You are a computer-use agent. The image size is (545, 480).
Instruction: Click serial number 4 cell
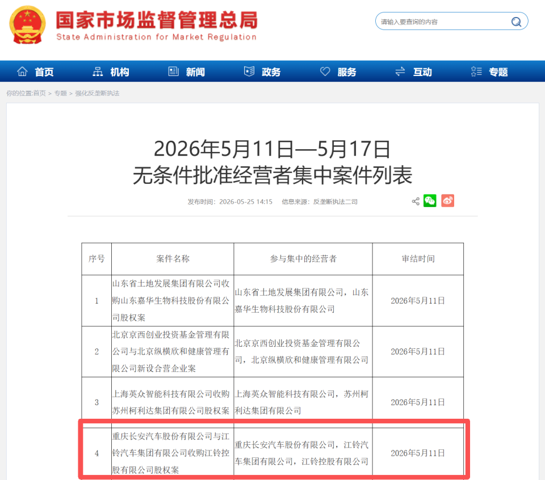(97, 453)
